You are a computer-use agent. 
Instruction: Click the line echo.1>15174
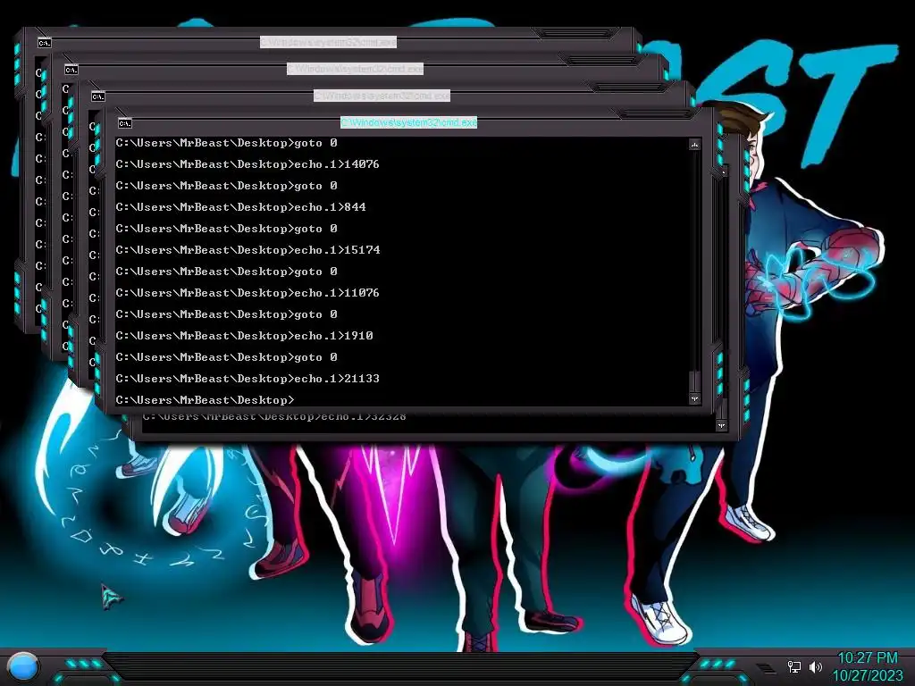pos(248,250)
